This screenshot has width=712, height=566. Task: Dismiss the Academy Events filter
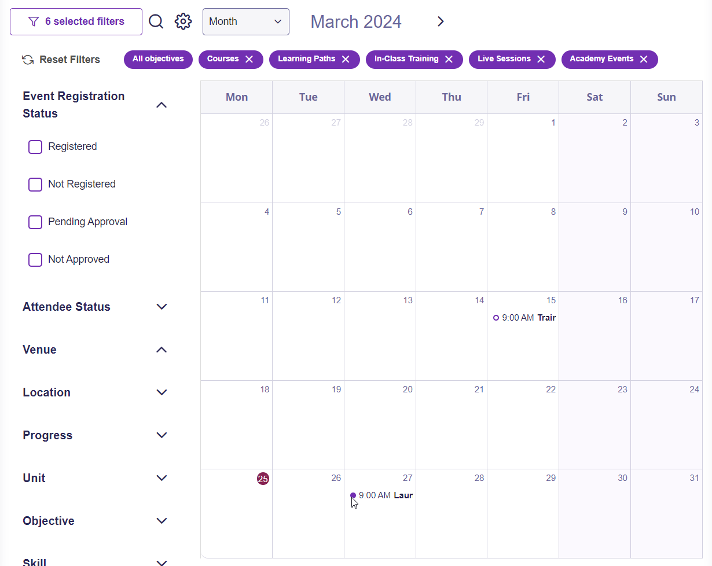tap(643, 58)
